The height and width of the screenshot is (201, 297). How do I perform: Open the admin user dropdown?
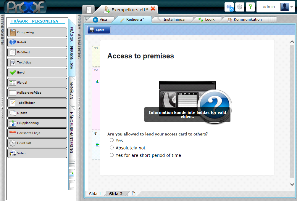pos(275,7)
